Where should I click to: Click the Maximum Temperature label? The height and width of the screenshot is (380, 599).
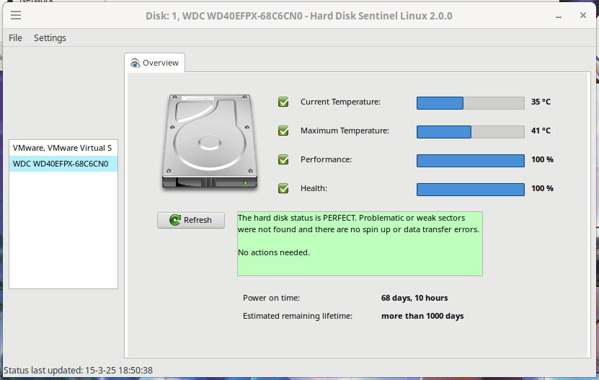click(345, 131)
